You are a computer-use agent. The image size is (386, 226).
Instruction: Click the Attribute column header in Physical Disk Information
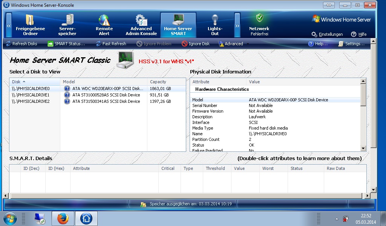tap(218, 82)
